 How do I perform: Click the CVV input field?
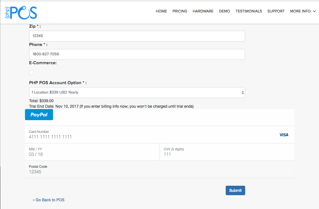(226, 154)
